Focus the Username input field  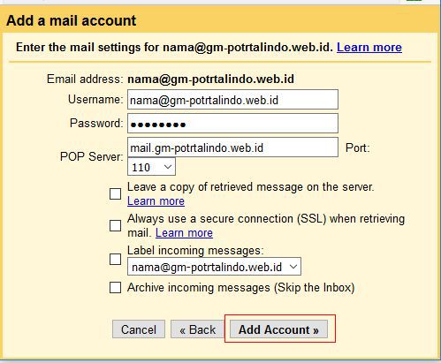pyautogui.click(x=232, y=100)
